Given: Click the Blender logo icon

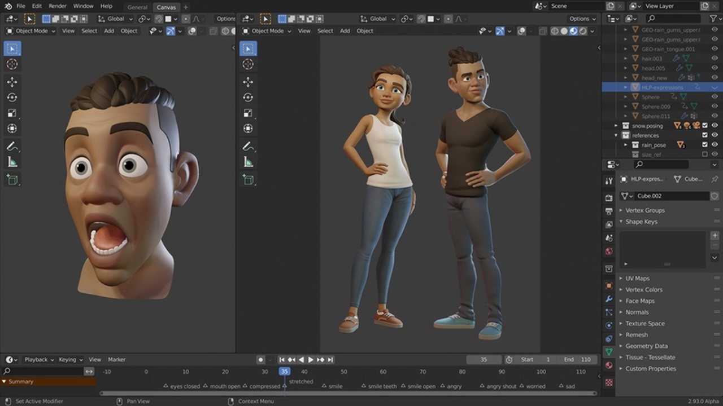Looking at the screenshot, I should [x=8, y=6].
